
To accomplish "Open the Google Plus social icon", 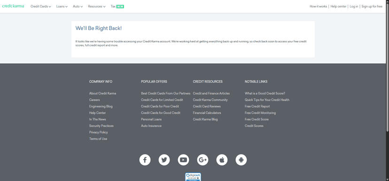I will (x=202, y=160).
